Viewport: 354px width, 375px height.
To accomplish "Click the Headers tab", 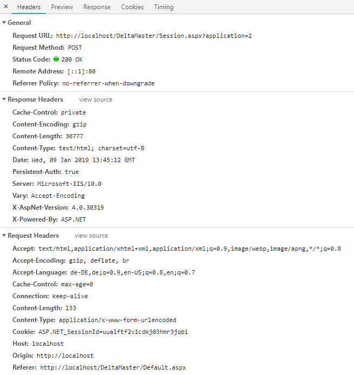I will (29, 7).
